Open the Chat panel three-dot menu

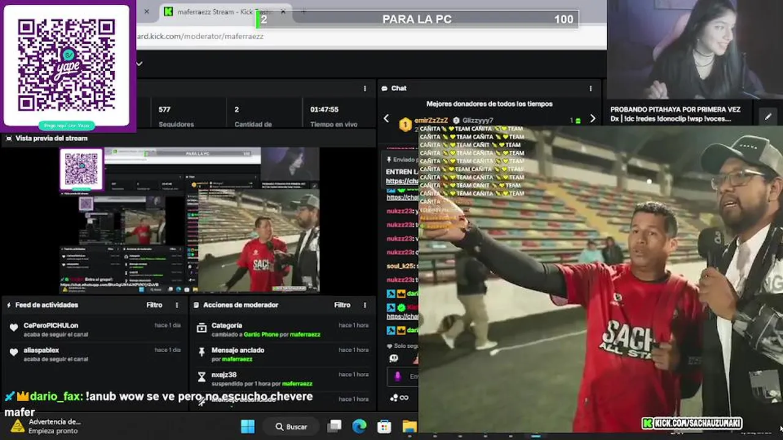click(590, 89)
